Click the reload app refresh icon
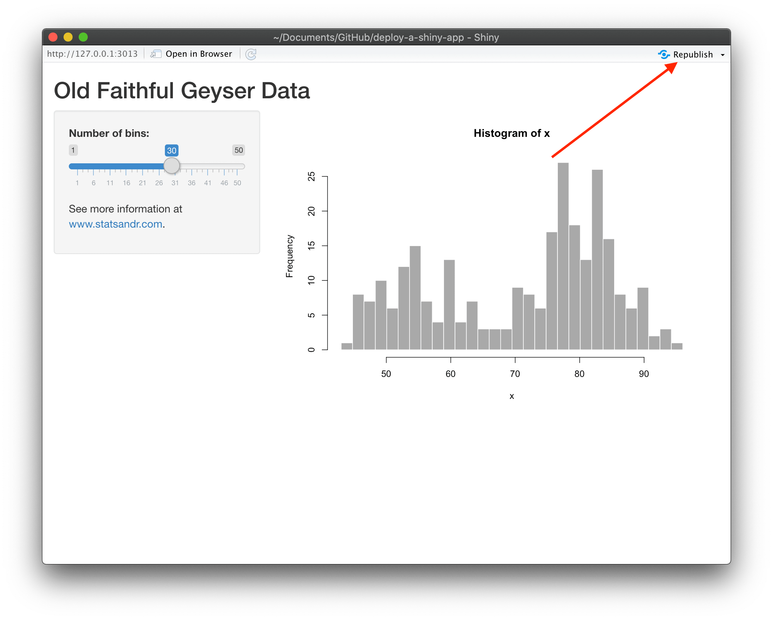The height and width of the screenshot is (620, 773). tap(251, 54)
